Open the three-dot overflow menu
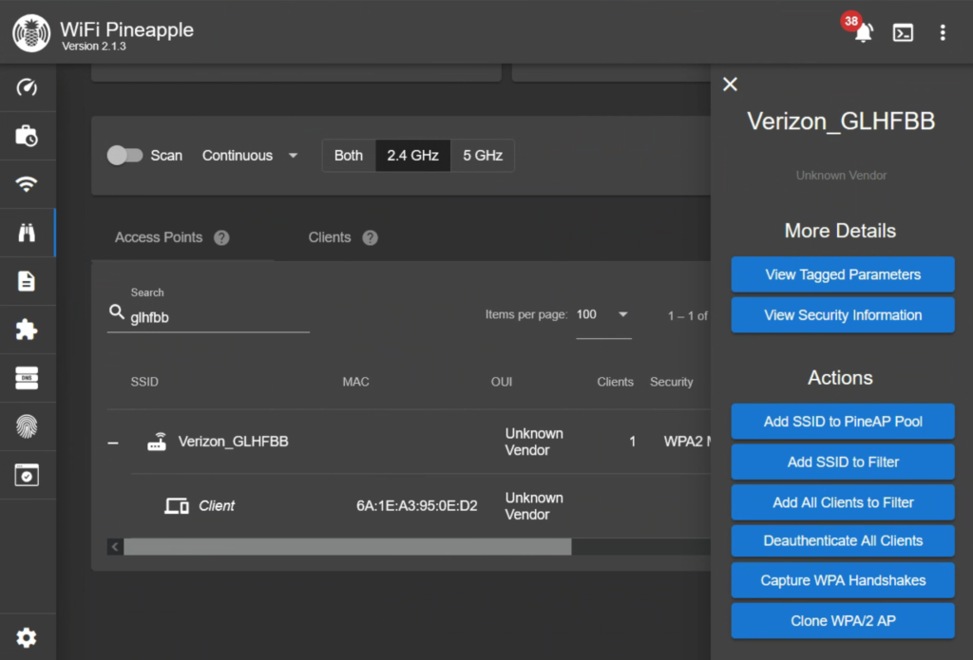This screenshot has height=660, width=973. click(x=943, y=32)
